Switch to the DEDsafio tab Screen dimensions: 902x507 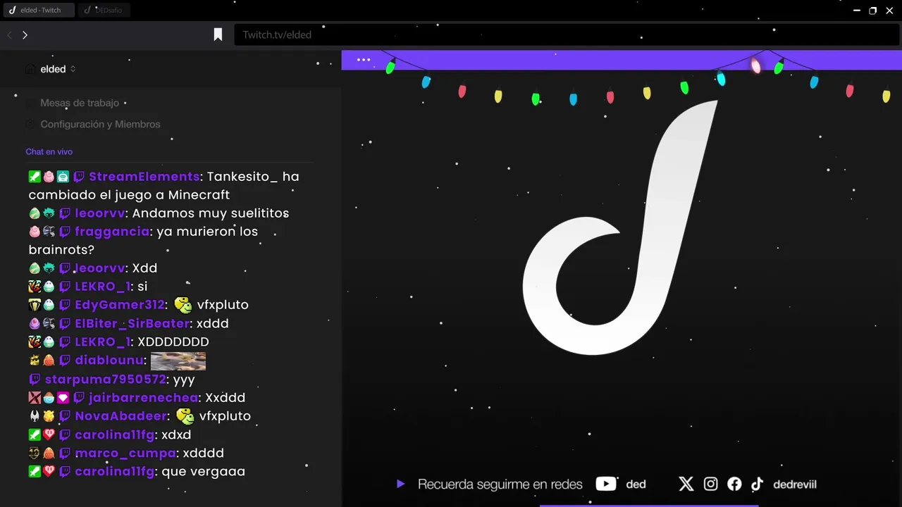click(x=104, y=10)
